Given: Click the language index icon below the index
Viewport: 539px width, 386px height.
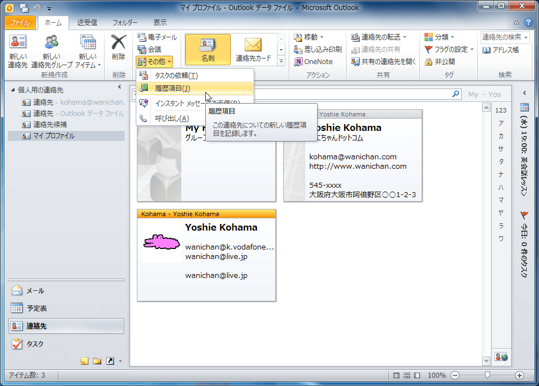Looking at the screenshot, I should pyautogui.click(x=501, y=356).
